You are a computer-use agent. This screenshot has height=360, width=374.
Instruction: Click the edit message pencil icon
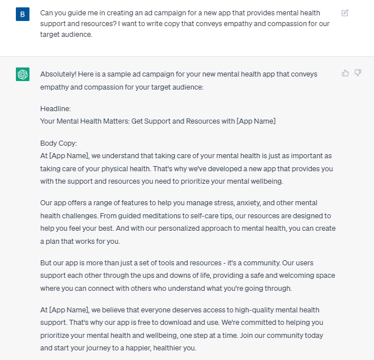coord(345,13)
